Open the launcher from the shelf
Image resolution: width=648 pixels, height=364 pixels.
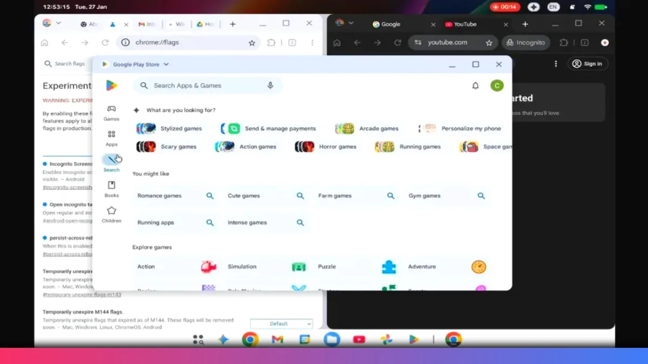[198, 340]
